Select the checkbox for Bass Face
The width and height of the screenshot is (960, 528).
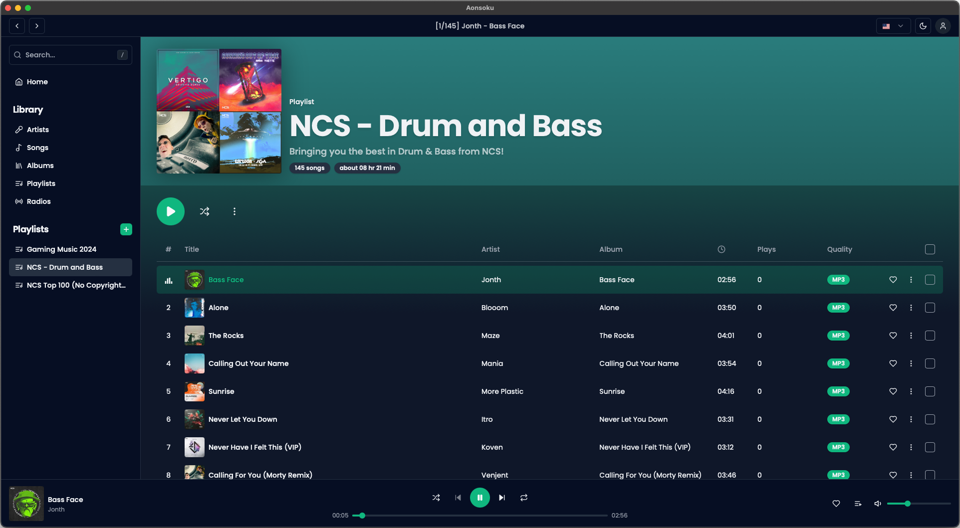pos(930,280)
